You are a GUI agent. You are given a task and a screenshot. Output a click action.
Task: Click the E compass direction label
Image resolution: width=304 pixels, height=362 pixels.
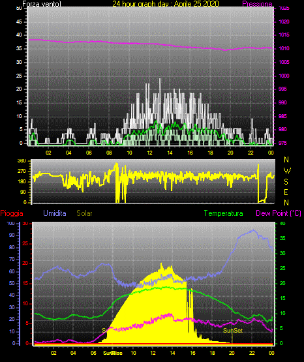coord(286,192)
